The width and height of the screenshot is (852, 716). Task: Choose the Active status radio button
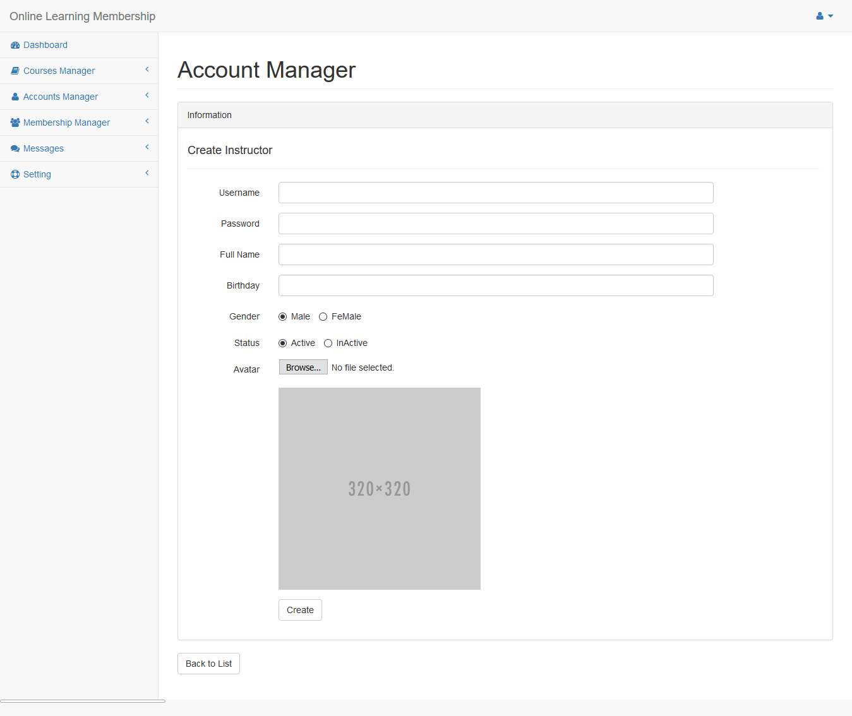pyautogui.click(x=283, y=343)
